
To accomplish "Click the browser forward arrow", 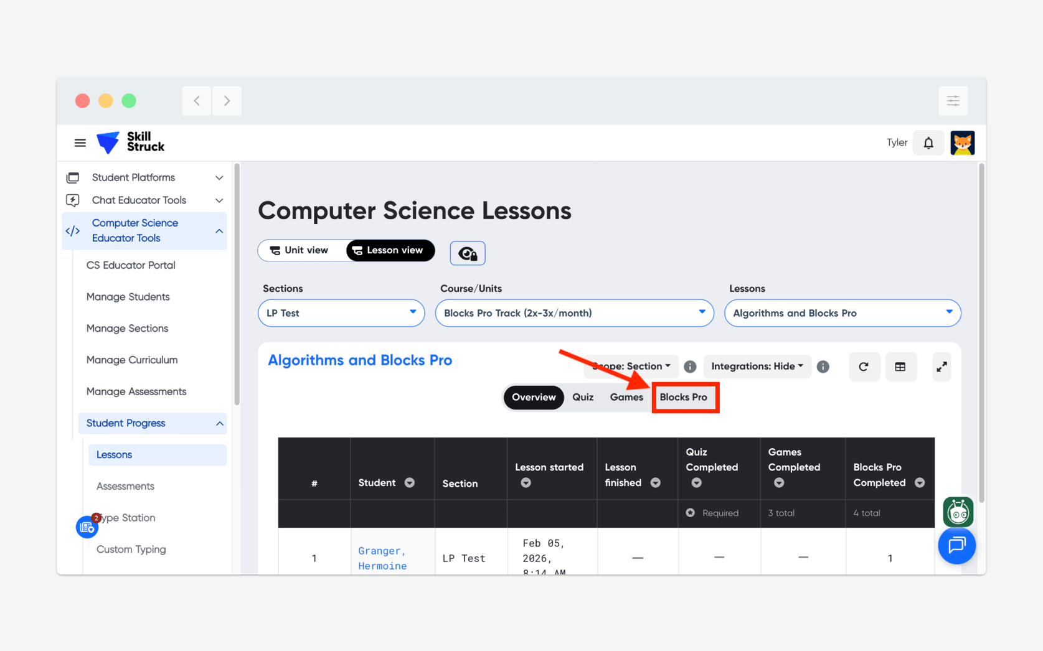I will [227, 100].
